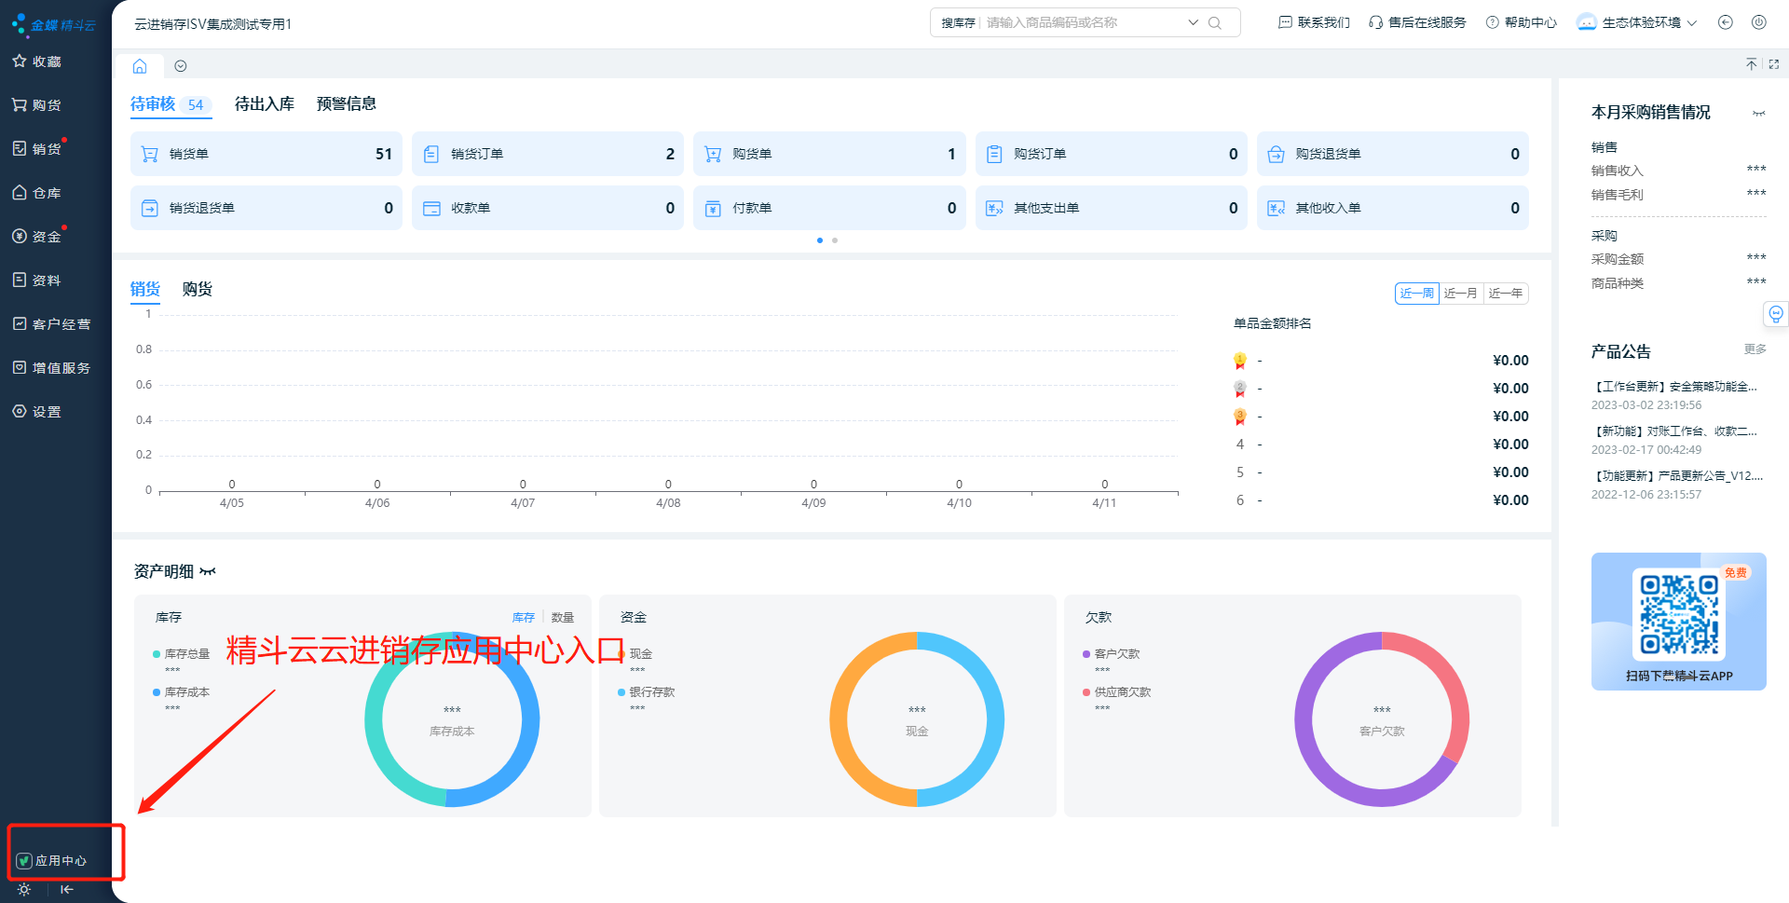Switch to the 待审核 tab
The image size is (1789, 903).
click(x=171, y=104)
